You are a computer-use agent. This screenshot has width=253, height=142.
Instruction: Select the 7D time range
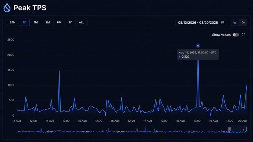coord(24,22)
